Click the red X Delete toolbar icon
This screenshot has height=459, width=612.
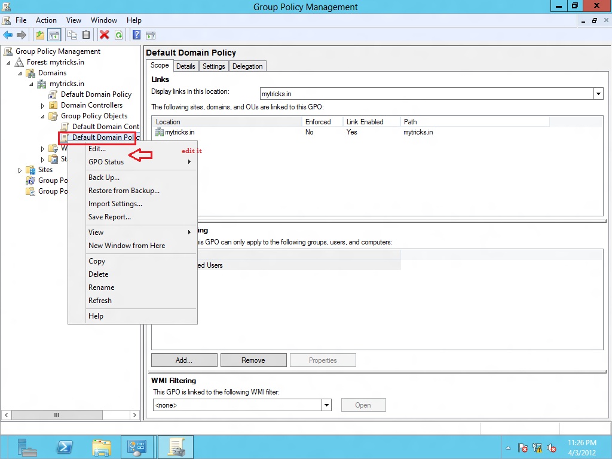pos(104,35)
